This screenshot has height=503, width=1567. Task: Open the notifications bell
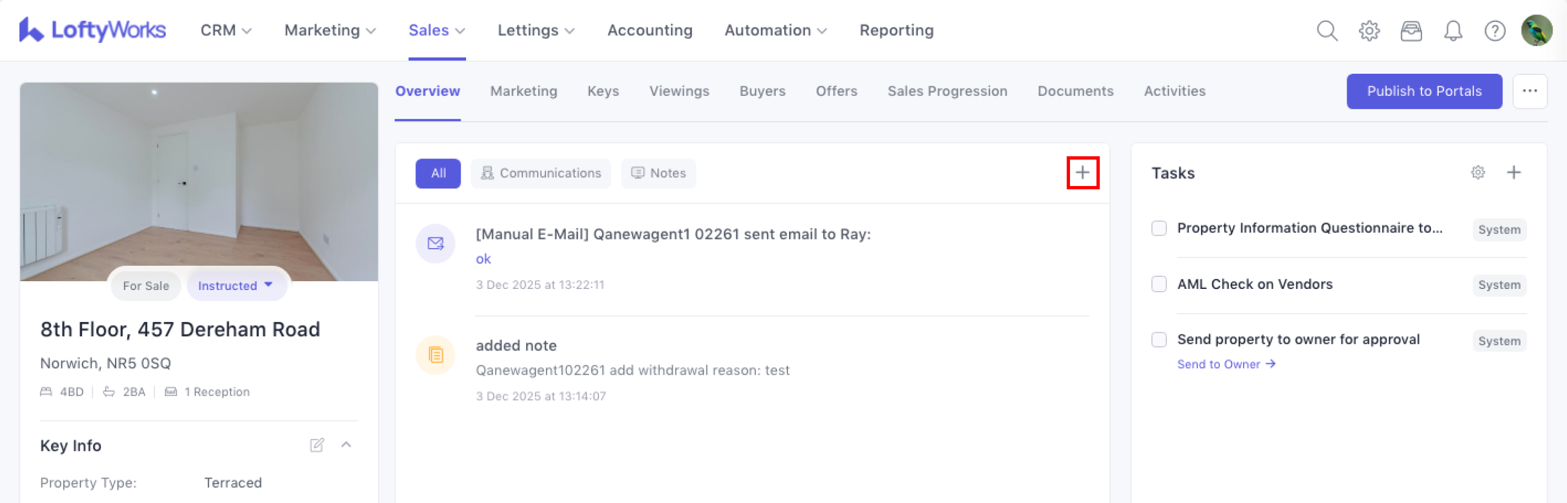(1452, 30)
